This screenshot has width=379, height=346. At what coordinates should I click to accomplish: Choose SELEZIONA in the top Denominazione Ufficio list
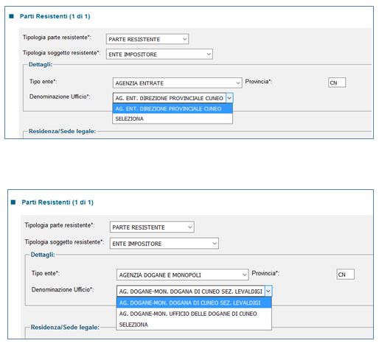[x=173, y=119]
